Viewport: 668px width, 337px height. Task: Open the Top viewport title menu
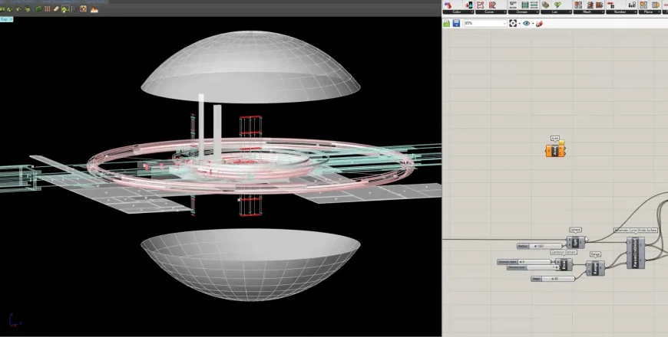(x=7, y=20)
